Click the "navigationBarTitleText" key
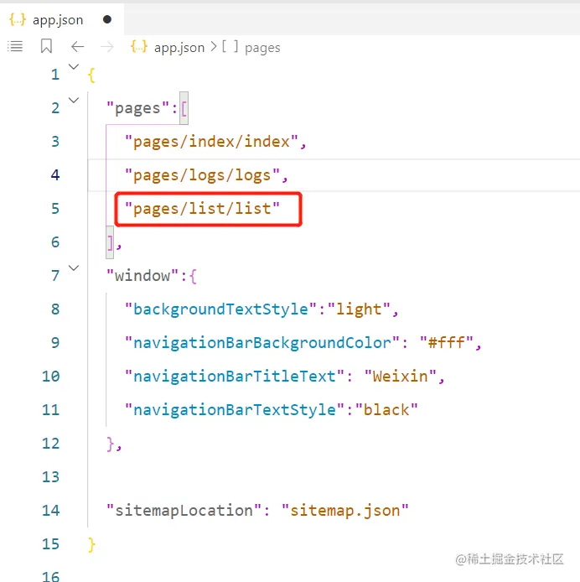580x582 pixels. click(x=235, y=377)
